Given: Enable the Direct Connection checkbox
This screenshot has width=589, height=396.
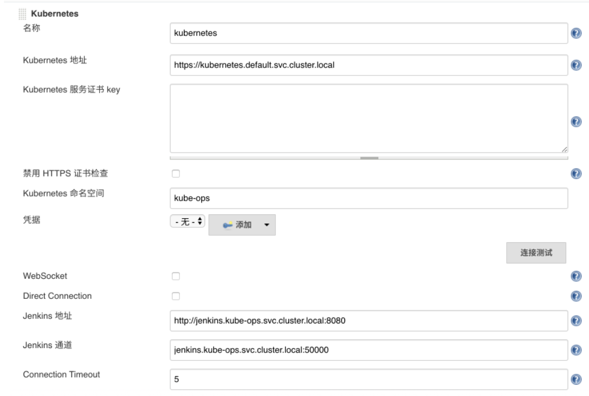Looking at the screenshot, I should (x=176, y=296).
